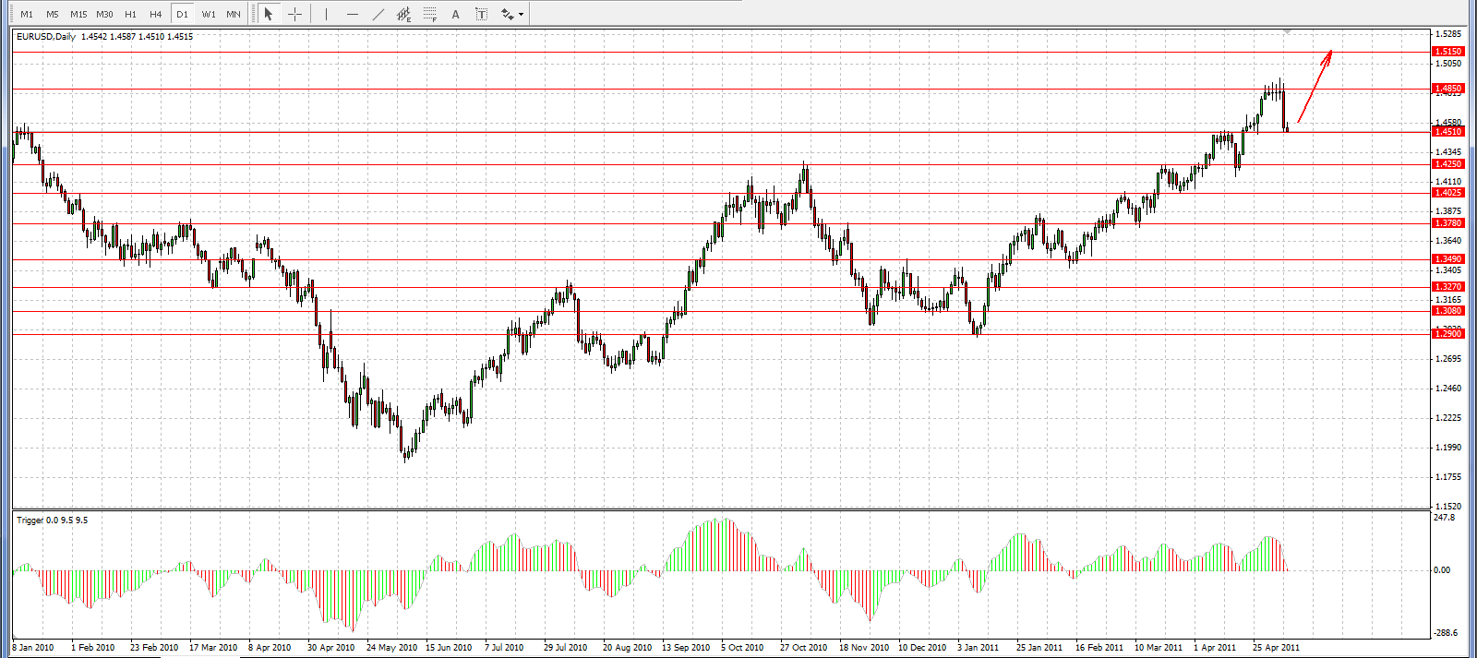1477x658 pixels.
Task: Select the horizontal line tool
Action: point(352,14)
